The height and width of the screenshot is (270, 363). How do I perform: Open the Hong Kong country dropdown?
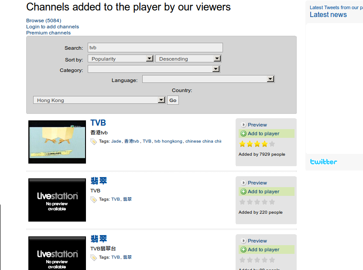(x=99, y=100)
